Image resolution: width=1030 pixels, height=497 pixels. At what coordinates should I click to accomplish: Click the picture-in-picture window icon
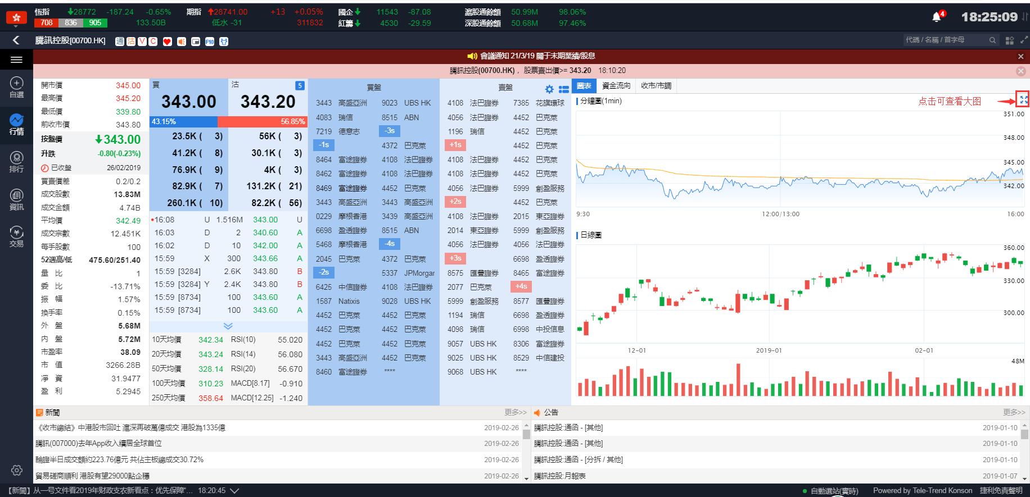pyautogui.click(x=195, y=42)
